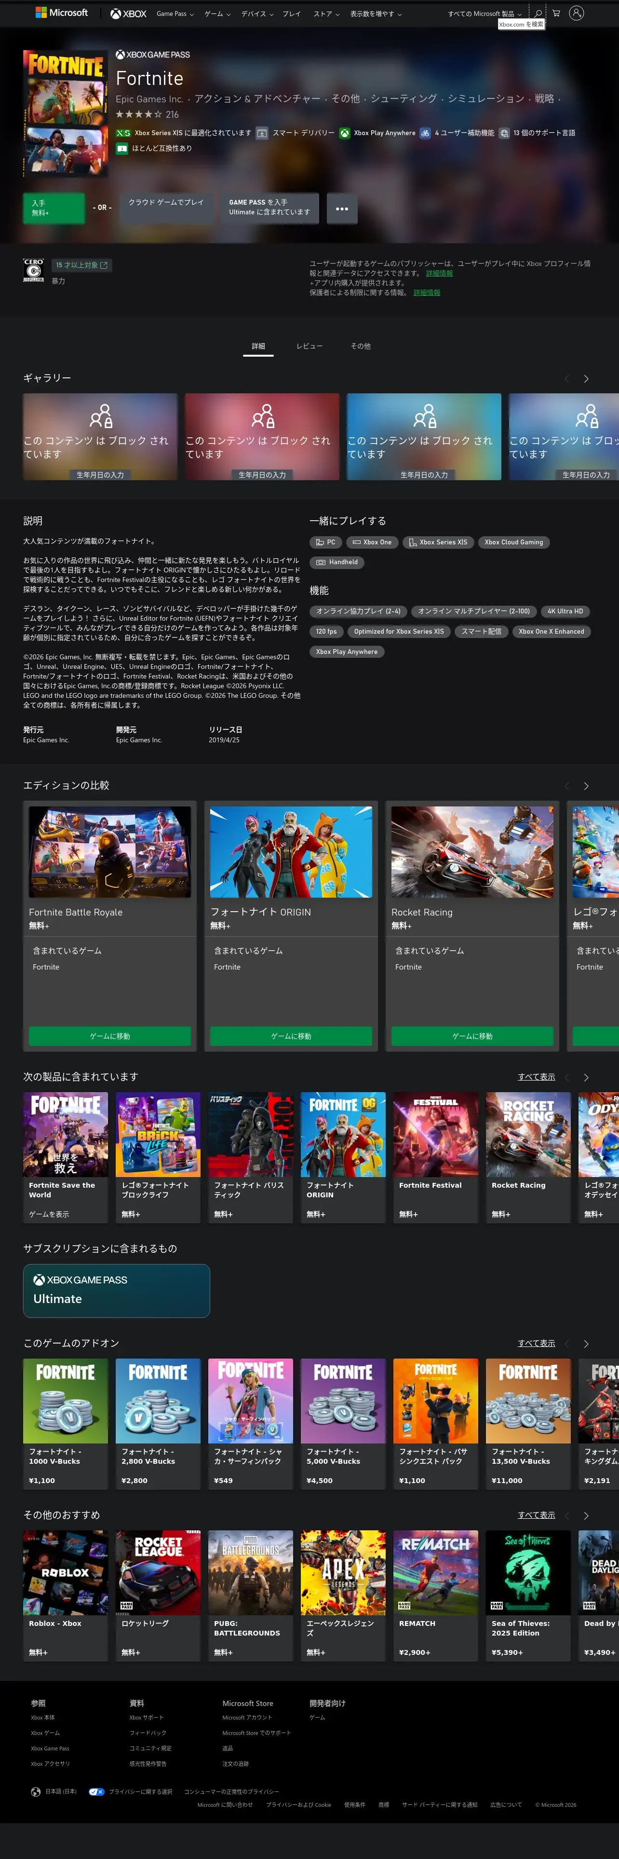Expand the Game Pass menu
Screen dimensions: 619x1859
pos(175,14)
